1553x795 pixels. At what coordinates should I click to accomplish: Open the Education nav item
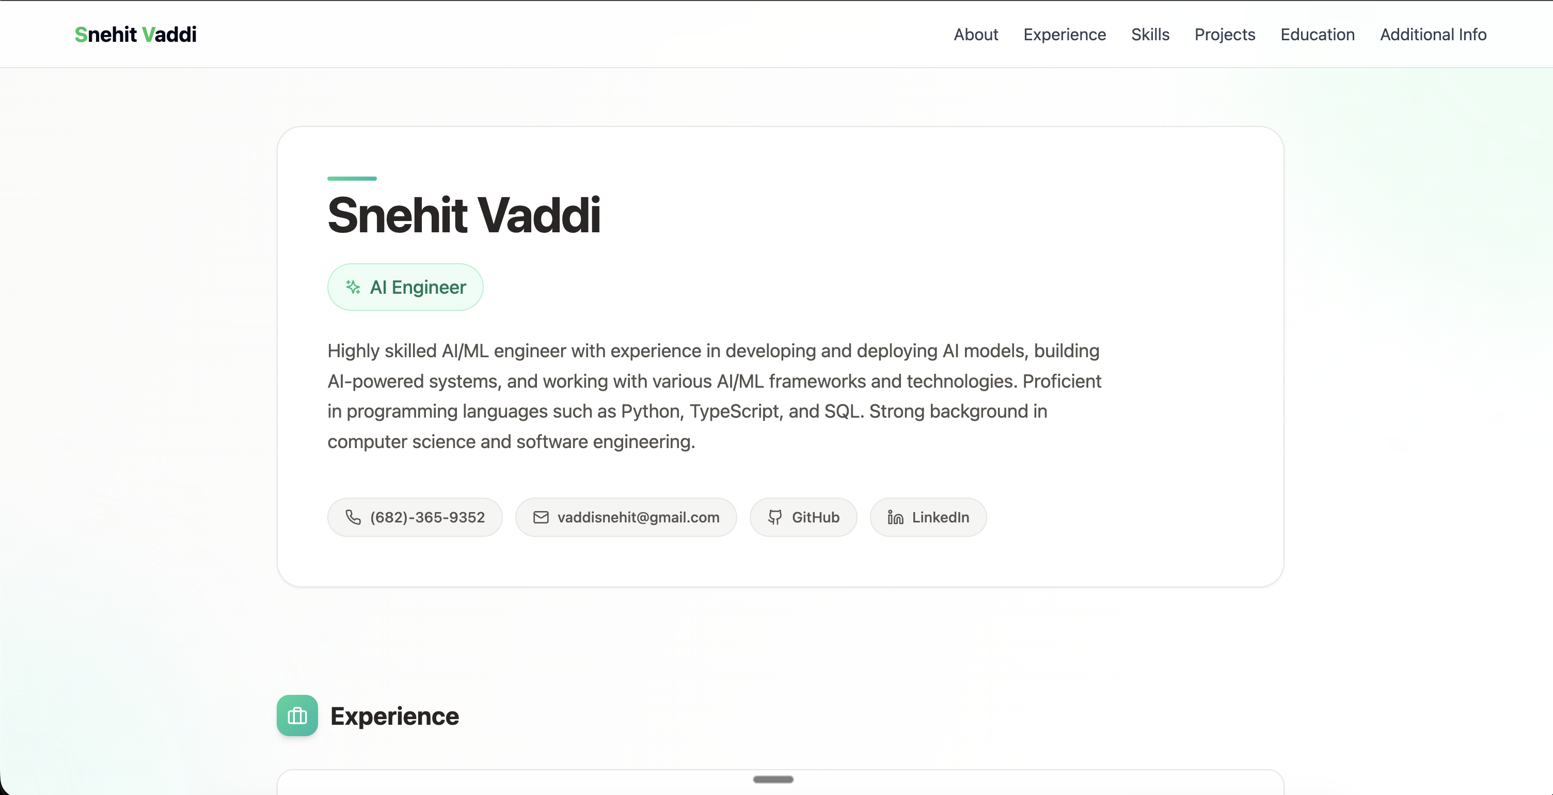pyautogui.click(x=1317, y=35)
